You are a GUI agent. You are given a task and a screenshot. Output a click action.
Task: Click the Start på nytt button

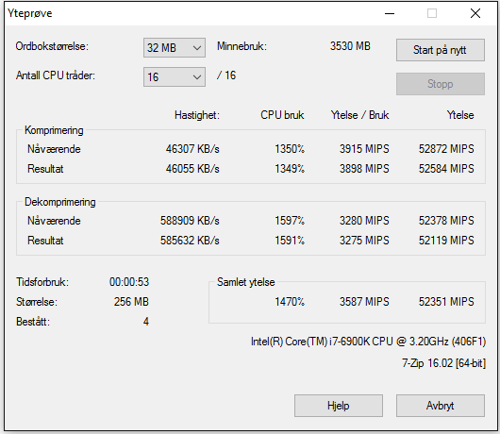pos(441,50)
